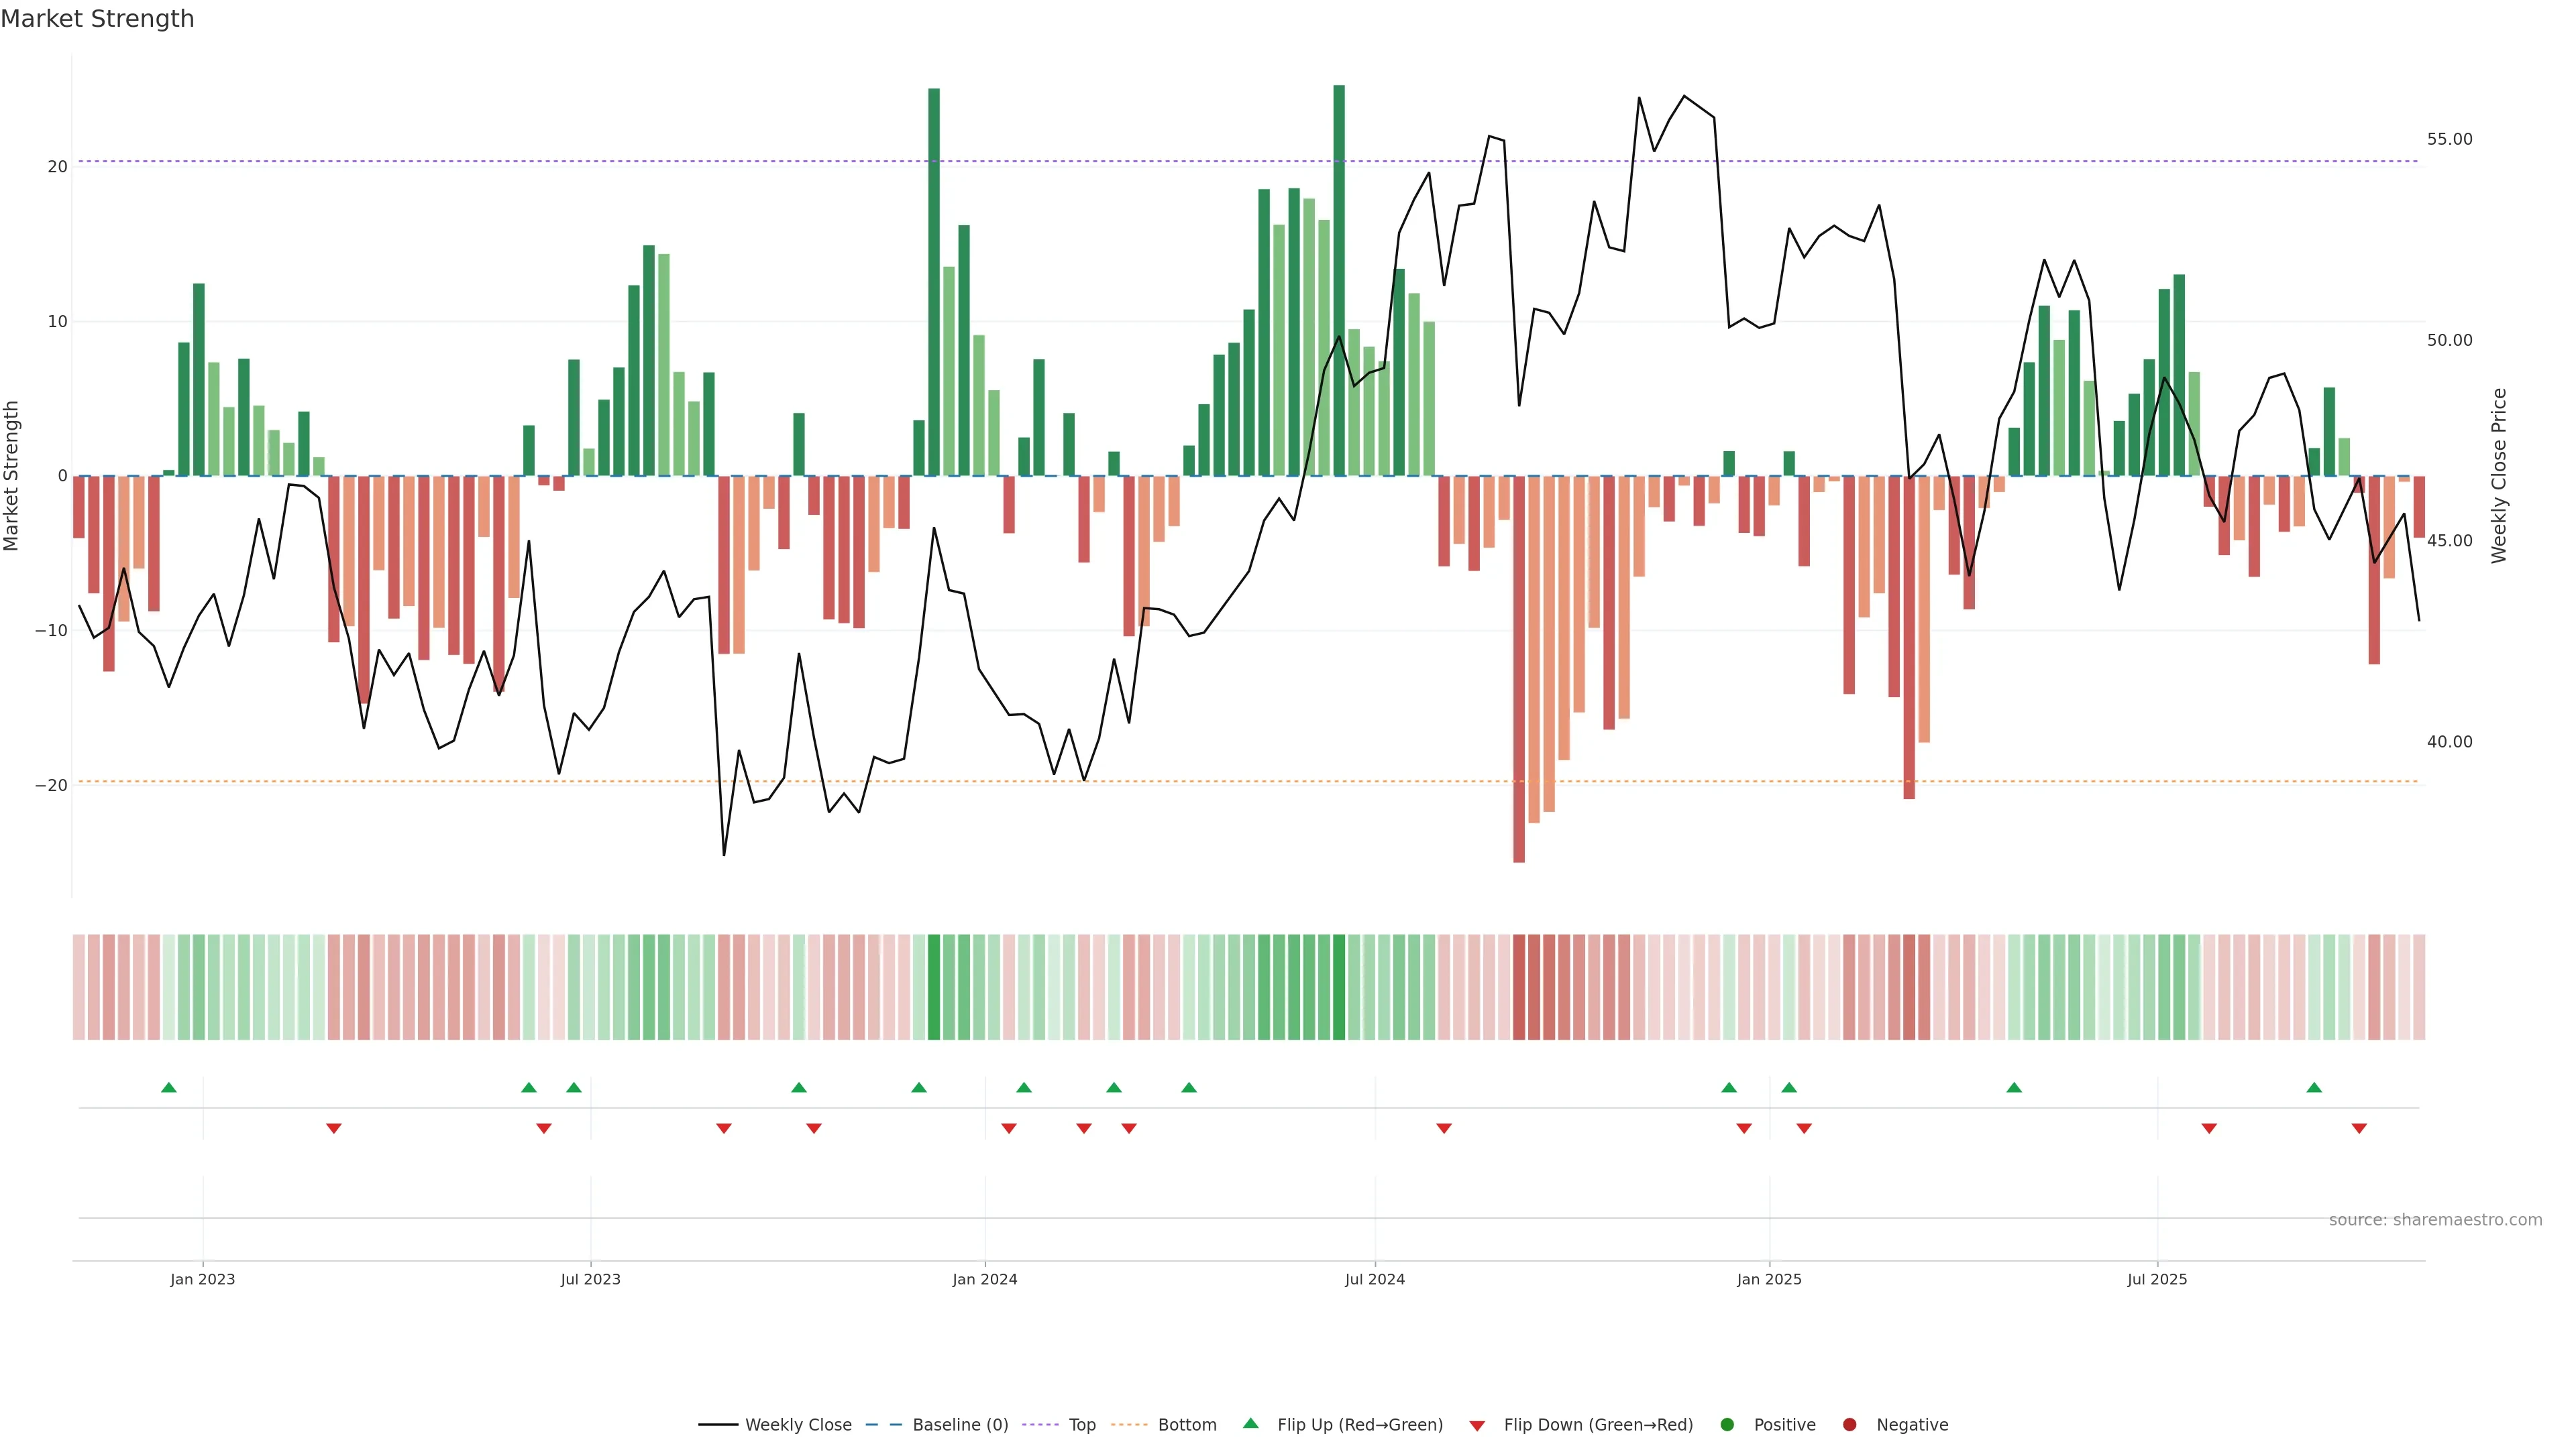Viewport: 2576px width, 1448px height.
Task: Click the first green flip-up marker before Jan 2023
Action: point(169,1087)
